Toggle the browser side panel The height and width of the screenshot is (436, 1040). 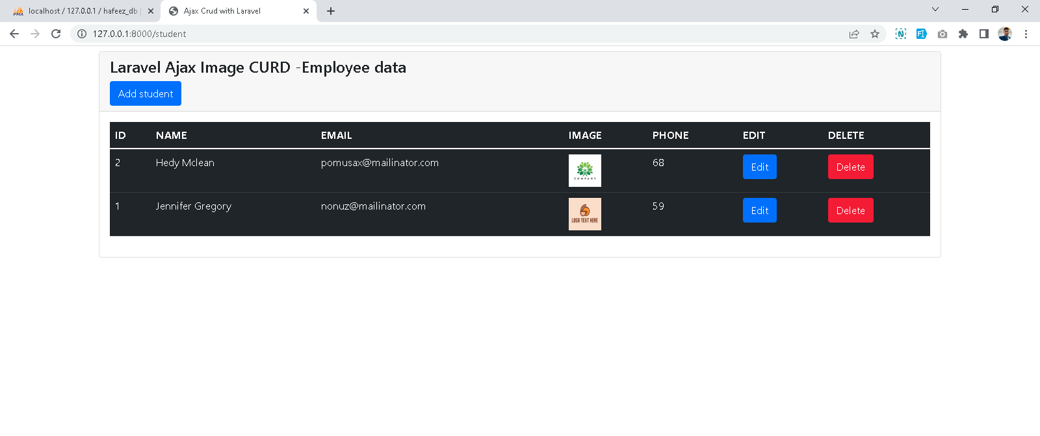(984, 34)
